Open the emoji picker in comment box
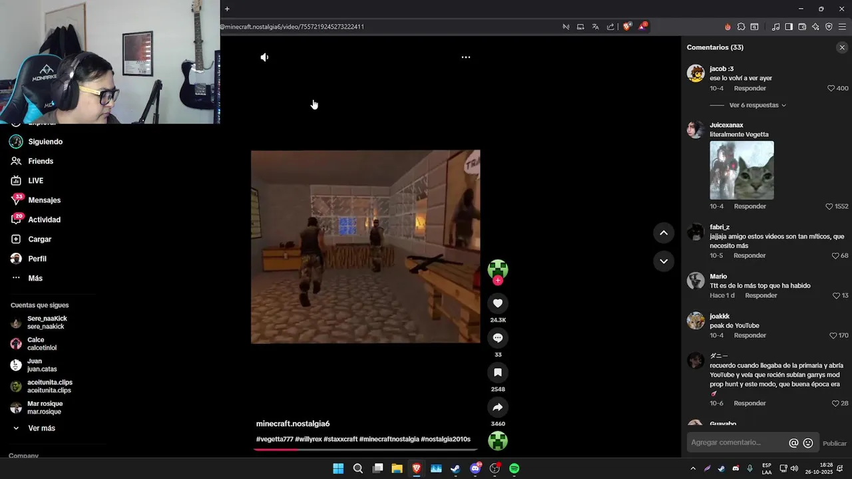The height and width of the screenshot is (479, 852). (x=808, y=443)
